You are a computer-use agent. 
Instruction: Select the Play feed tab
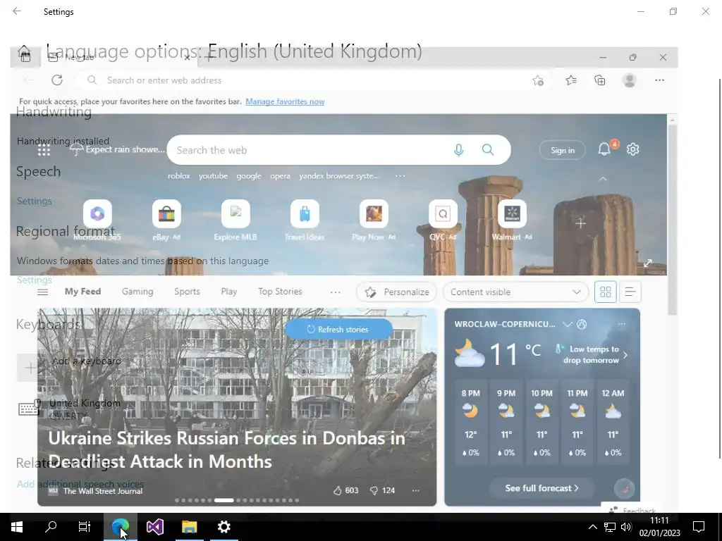(229, 291)
